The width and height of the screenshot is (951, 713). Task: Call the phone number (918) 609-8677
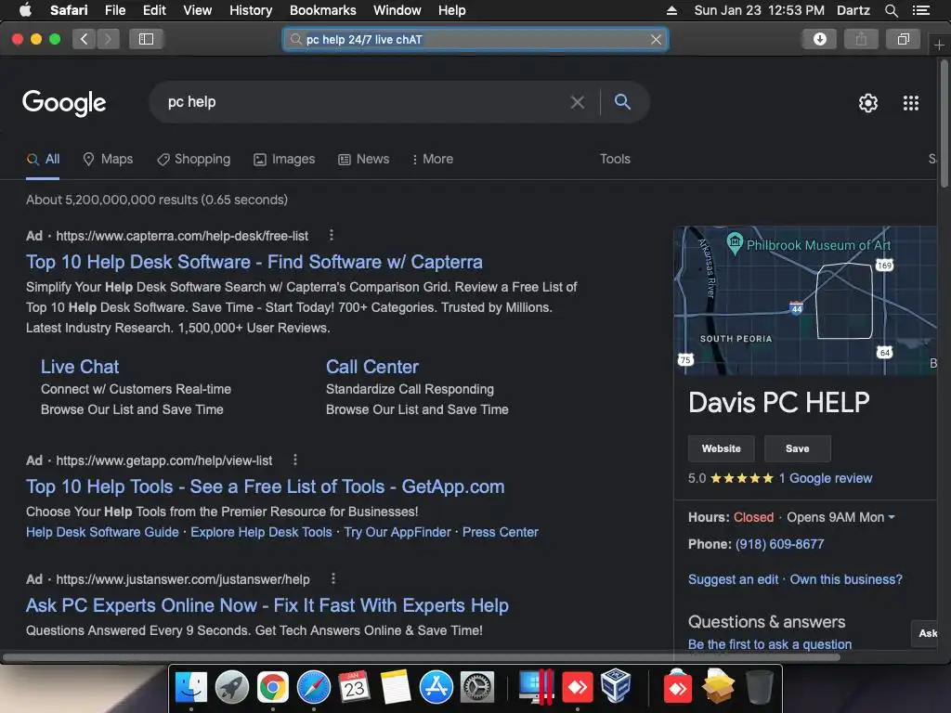[x=779, y=544]
